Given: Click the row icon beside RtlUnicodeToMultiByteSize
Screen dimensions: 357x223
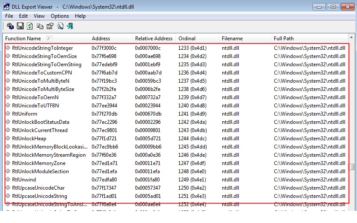Looking at the screenshot, I should point(8,89).
